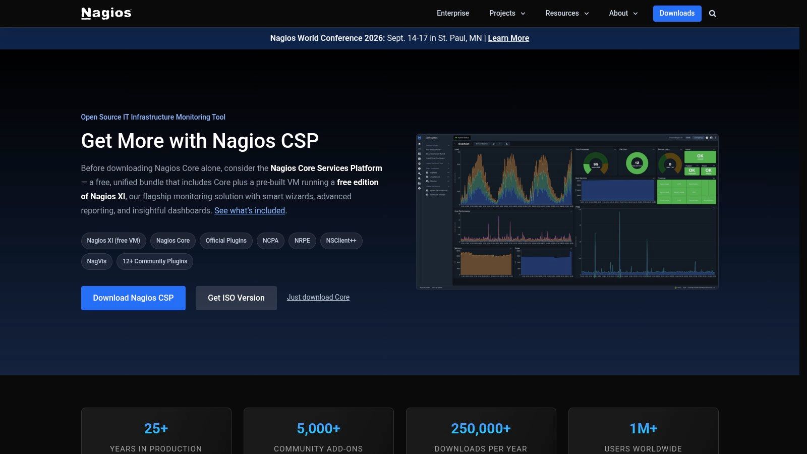Select the NRPE chip
The height and width of the screenshot is (454, 807).
302,241
